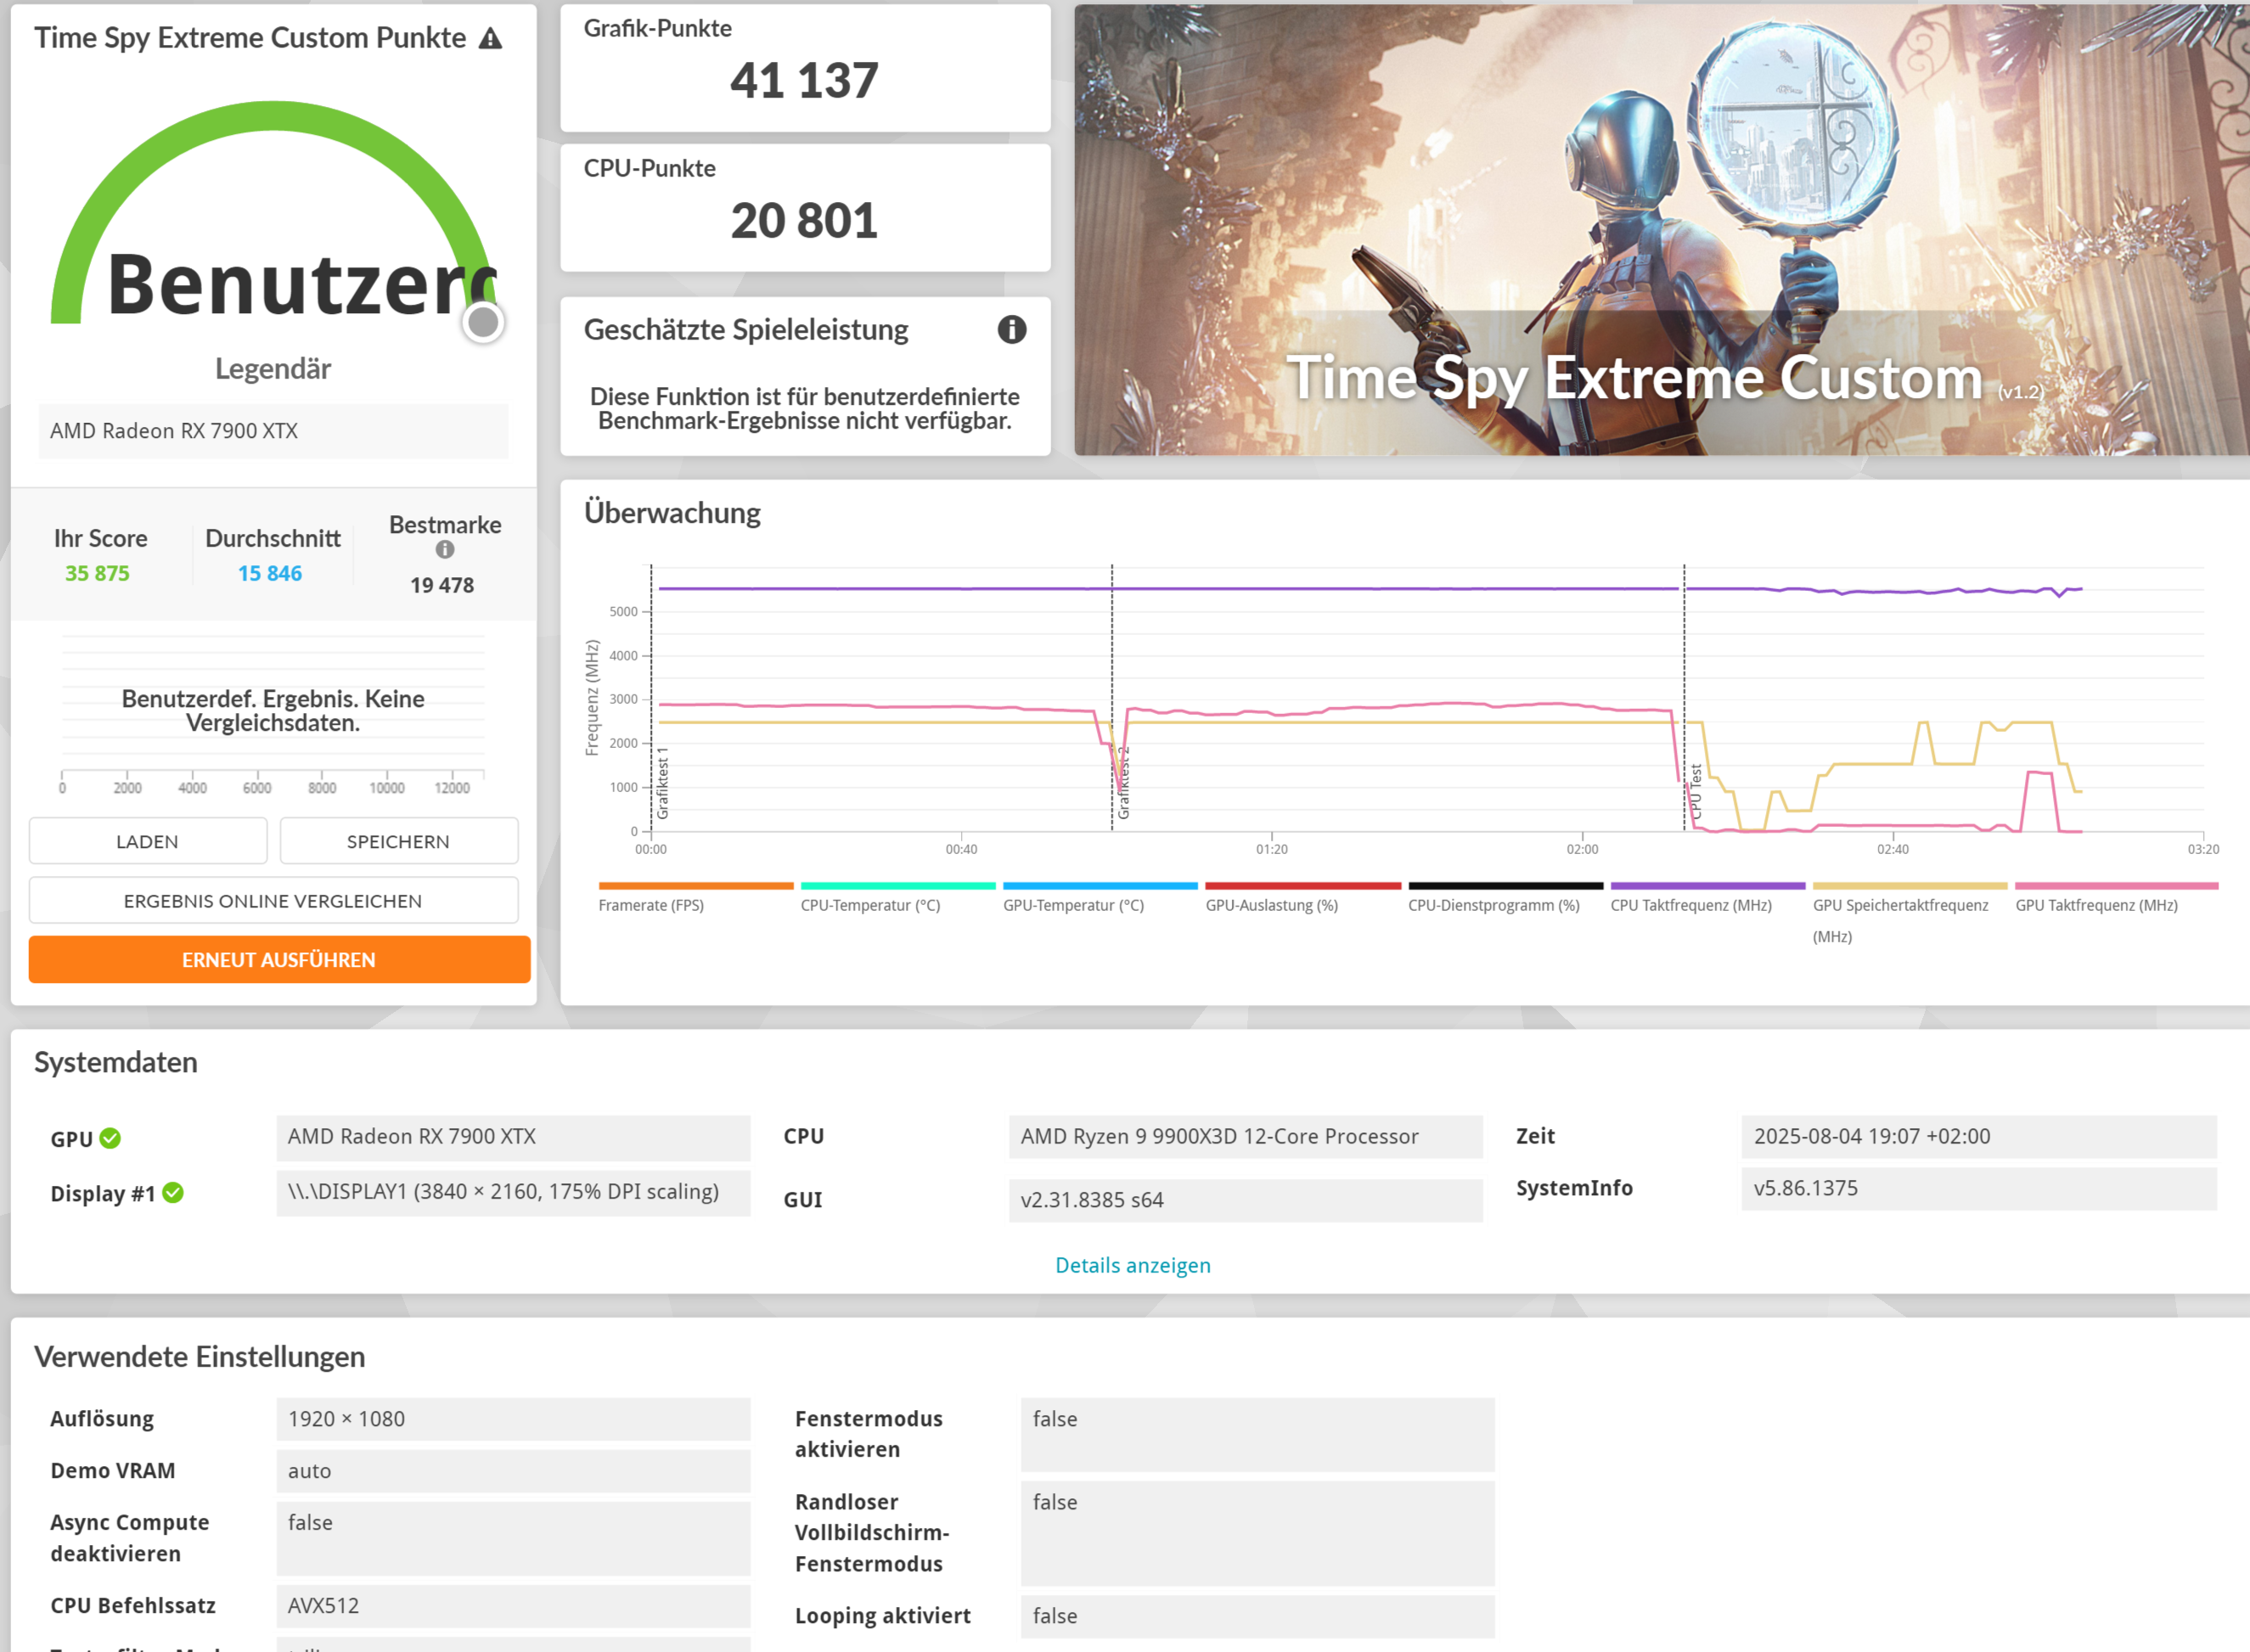The width and height of the screenshot is (2250, 1652).
Task: Hide GPU Speichertaktfrequenz series in legend
Action: (x=1900, y=905)
